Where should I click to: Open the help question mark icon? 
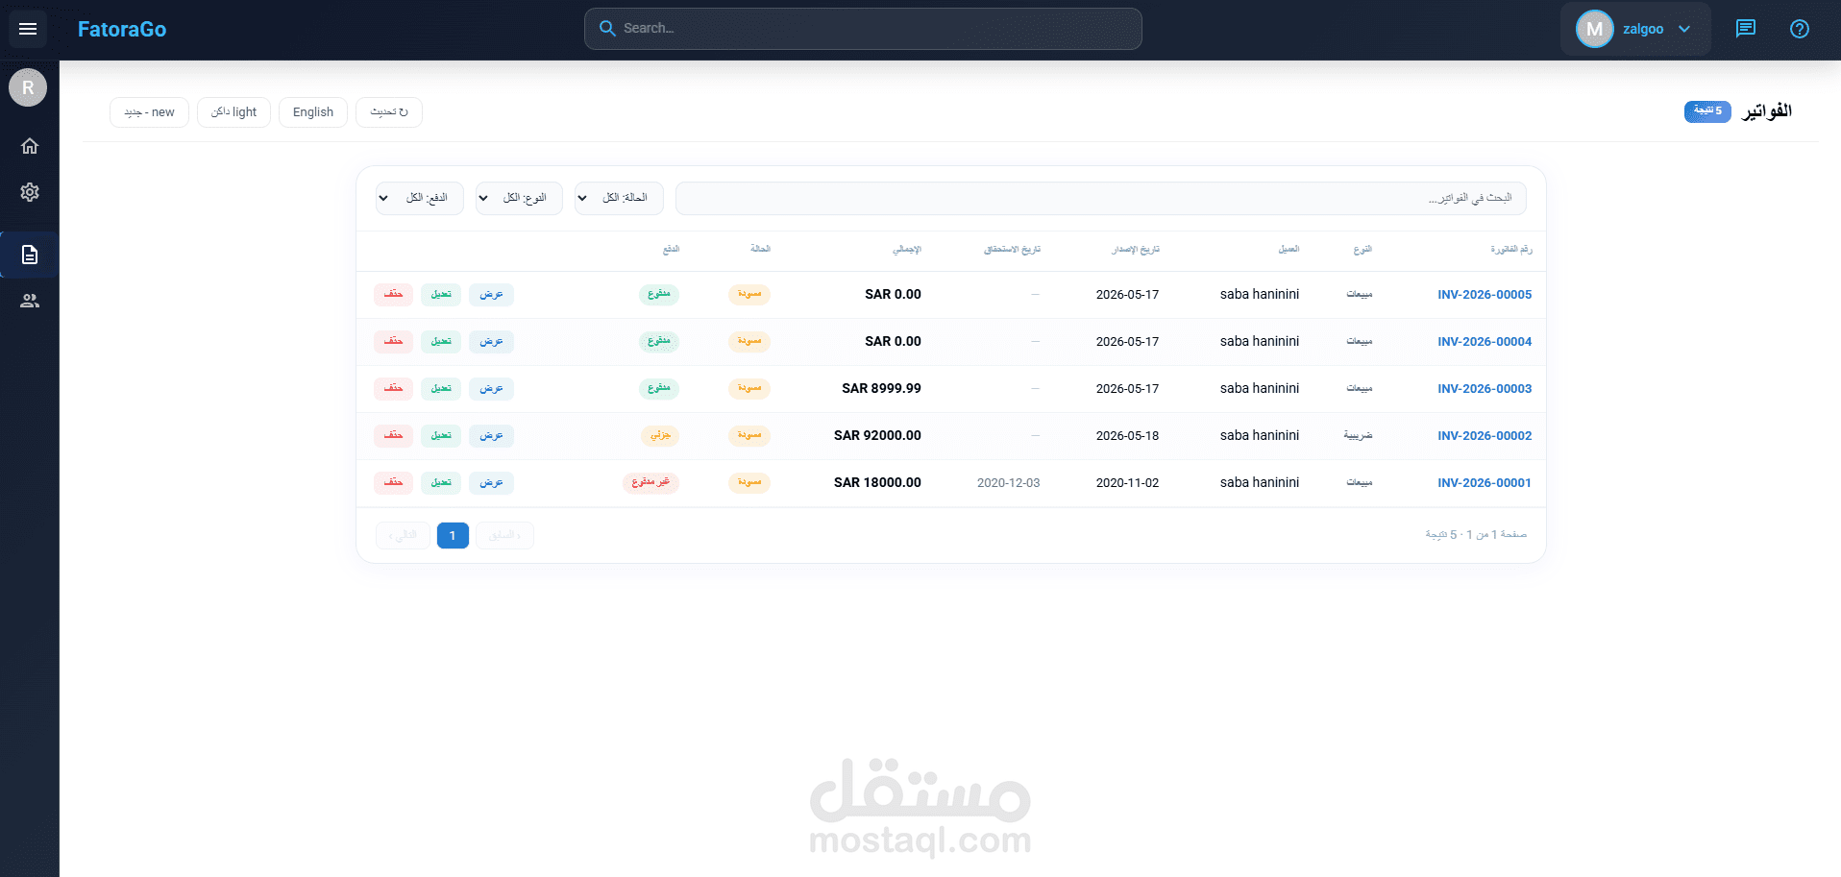click(1800, 29)
